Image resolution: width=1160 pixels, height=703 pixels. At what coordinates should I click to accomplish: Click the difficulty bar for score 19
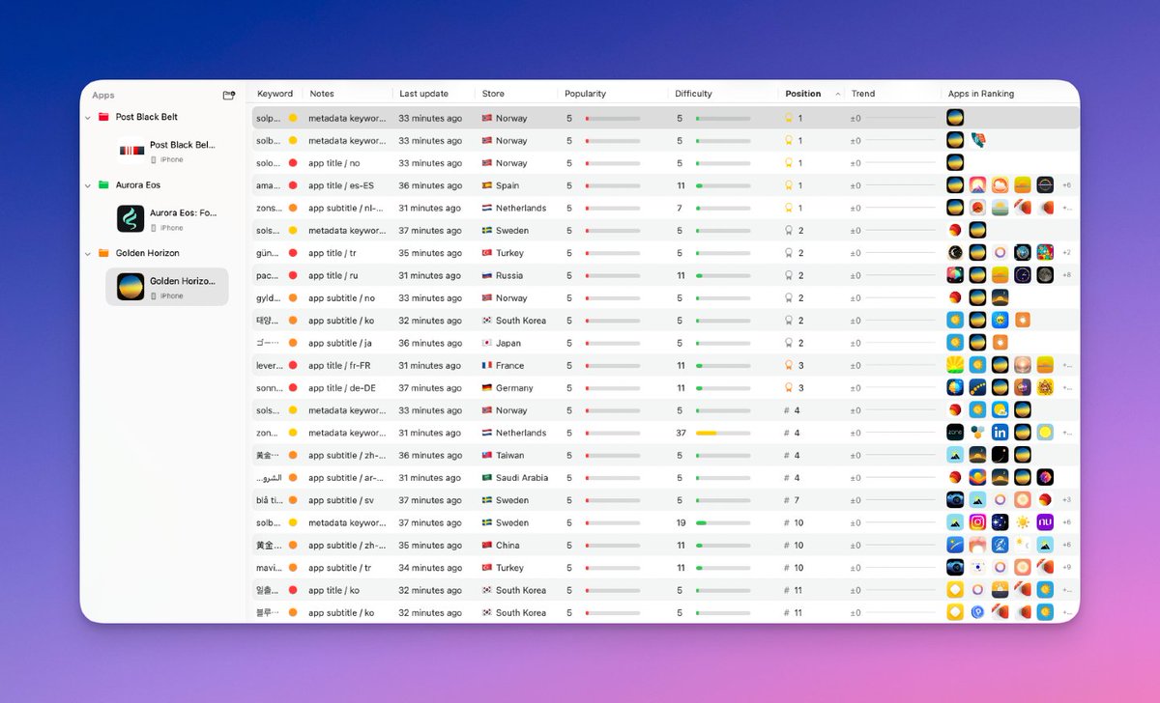click(723, 522)
